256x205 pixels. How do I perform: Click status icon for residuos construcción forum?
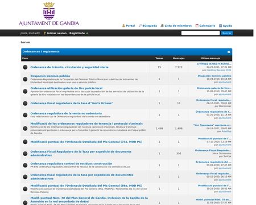tap(25, 165)
